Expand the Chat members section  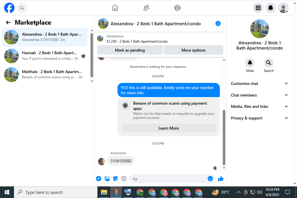[259, 95]
